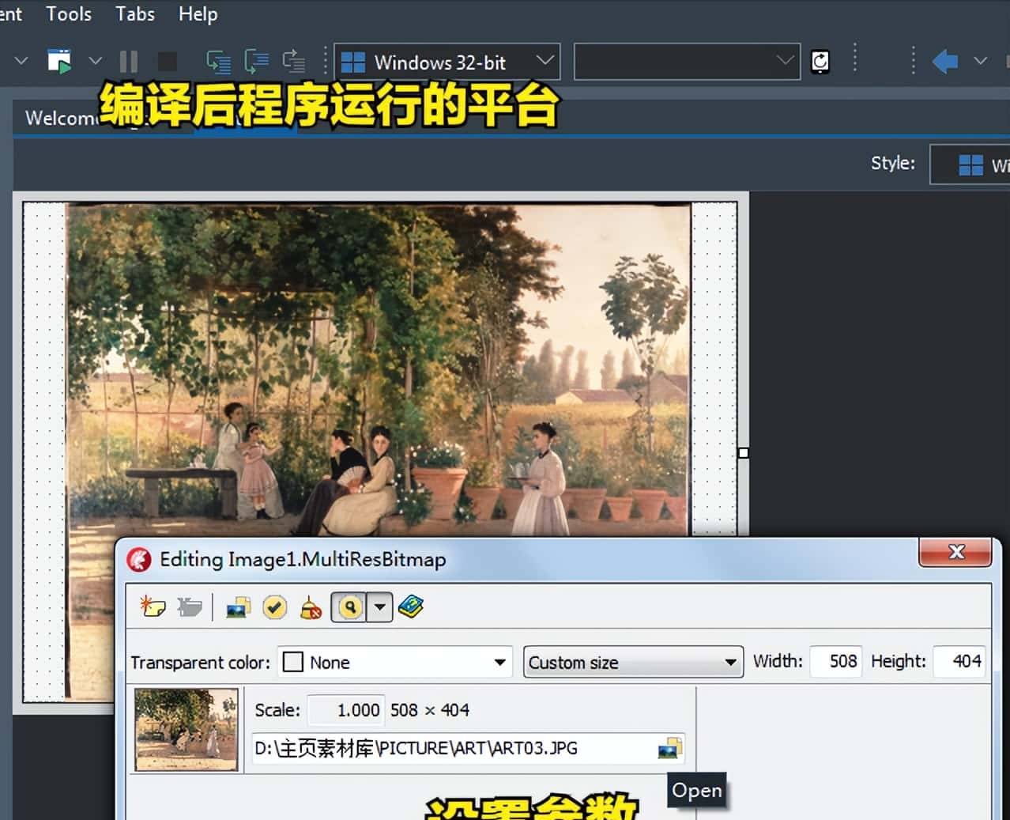Toggle the magnifier zoom tool
Screen dimensions: 1010x820
tap(348, 606)
